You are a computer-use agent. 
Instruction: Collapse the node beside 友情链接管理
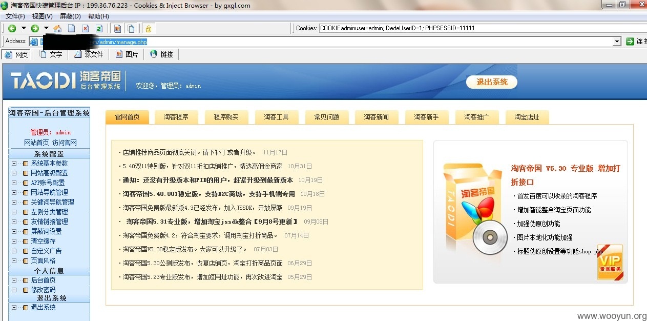click(x=14, y=222)
